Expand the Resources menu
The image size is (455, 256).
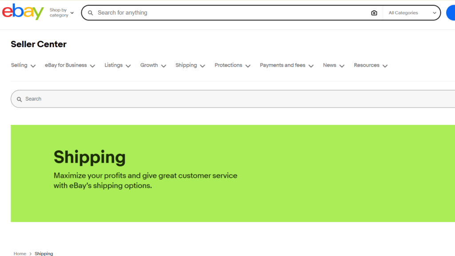pos(371,65)
